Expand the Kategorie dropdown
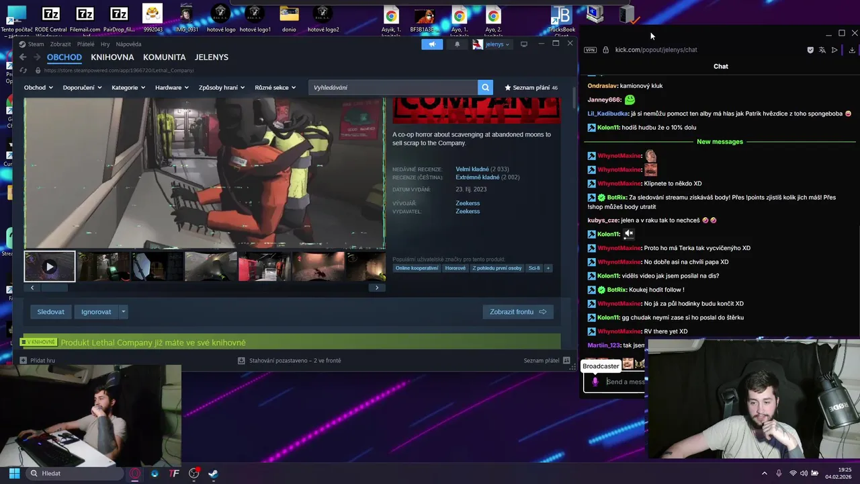Image resolution: width=860 pixels, height=484 pixels. click(128, 87)
